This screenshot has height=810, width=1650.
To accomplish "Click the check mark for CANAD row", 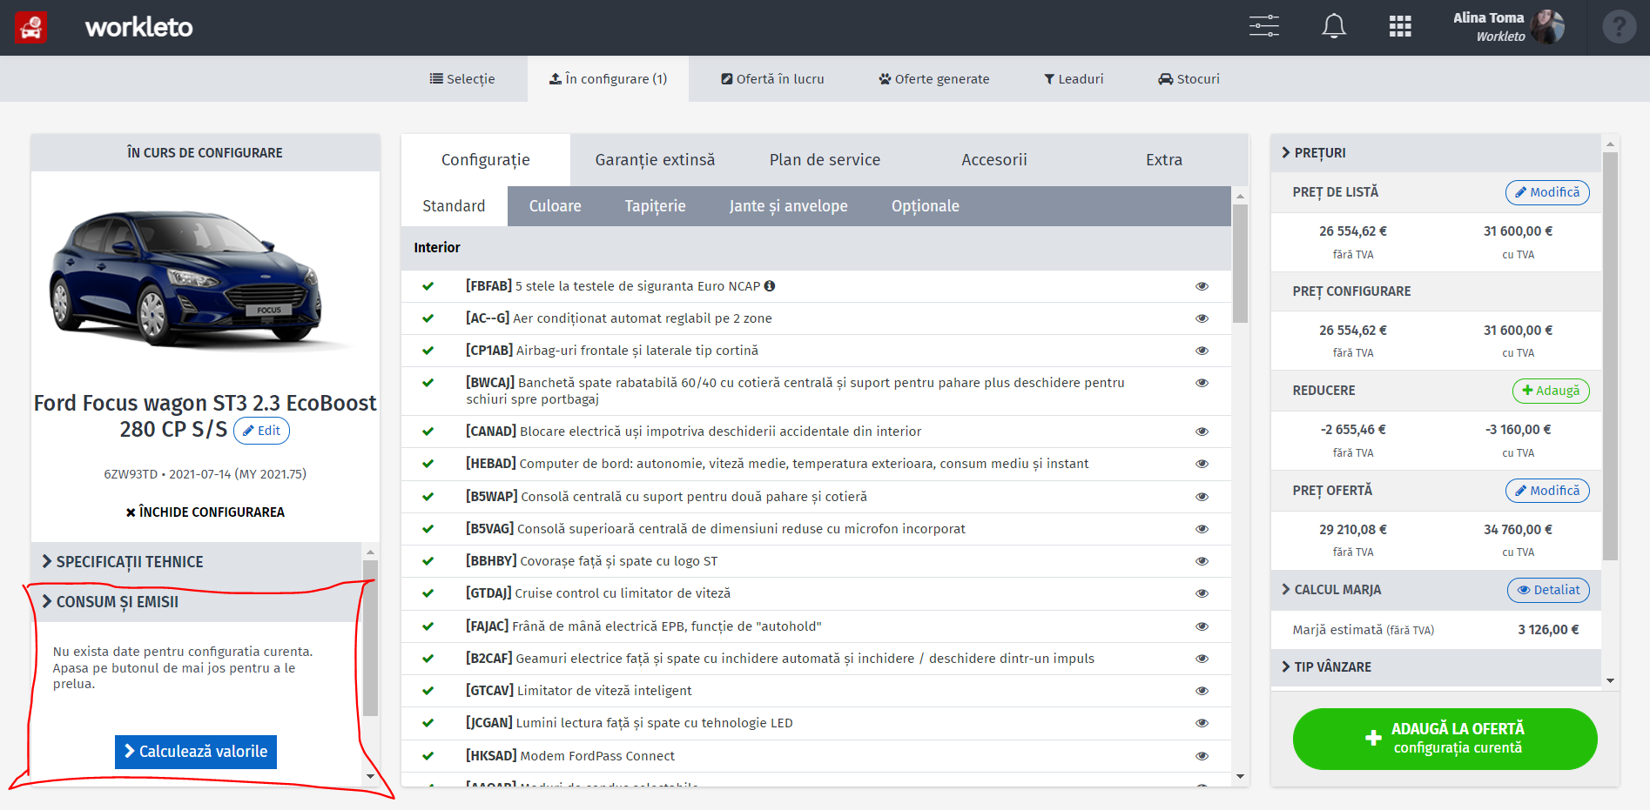I will pyautogui.click(x=428, y=431).
